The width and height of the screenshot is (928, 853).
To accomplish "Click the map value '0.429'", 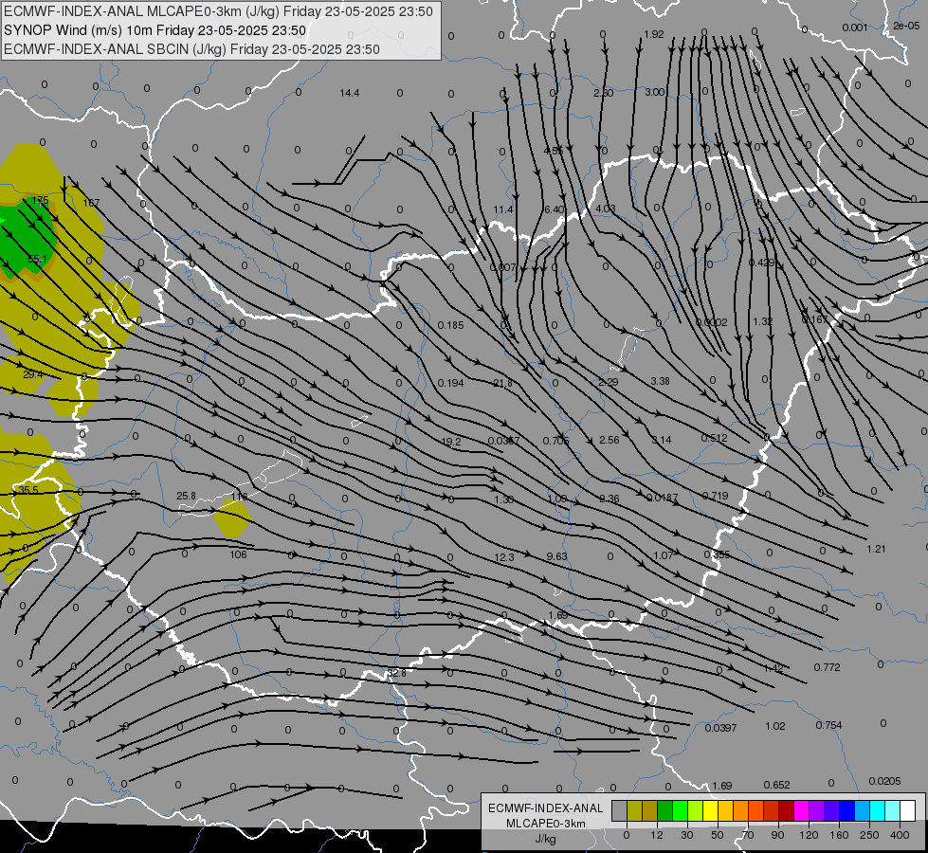I will (x=761, y=263).
